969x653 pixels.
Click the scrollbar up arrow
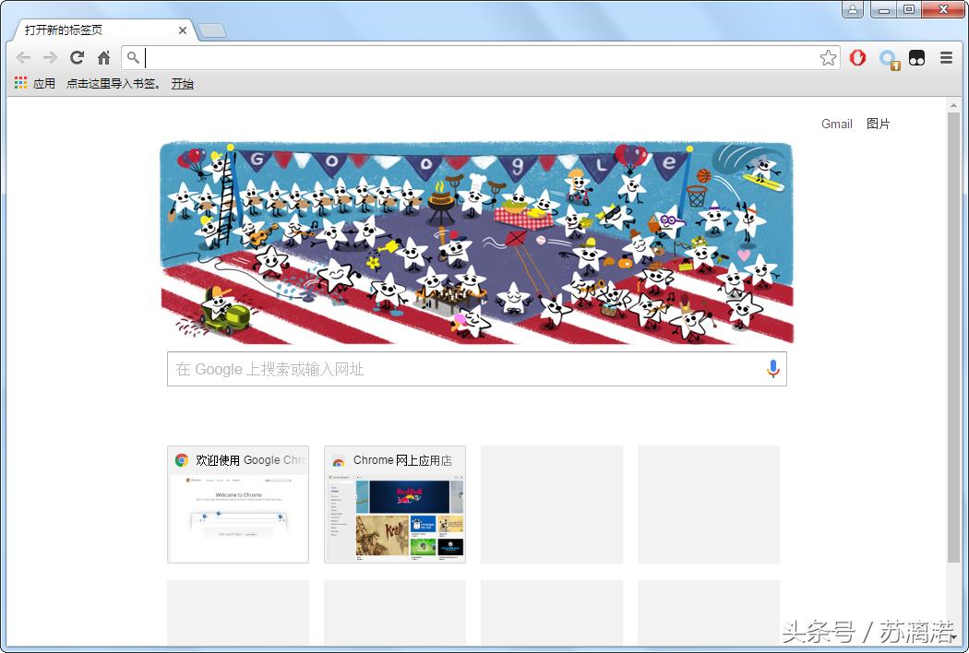pyautogui.click(x=953, y=105)
